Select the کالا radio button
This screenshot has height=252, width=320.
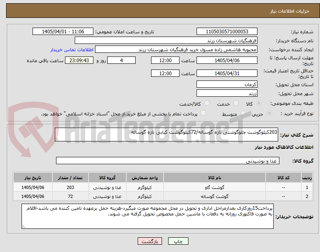click(x=259, y=103)
